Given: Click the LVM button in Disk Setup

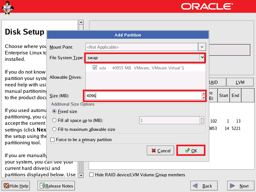Looking at the screenshot, I should (240, 82).
